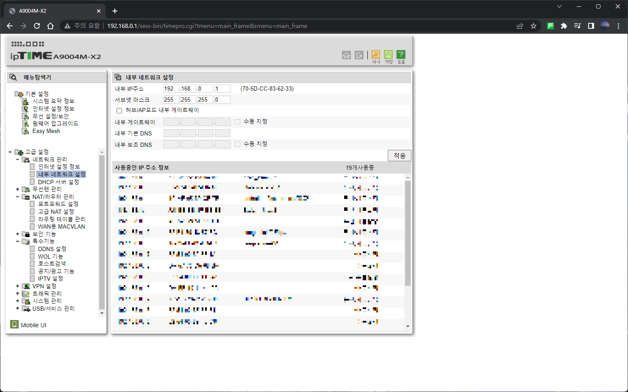Expand the 무선랜 관리 tree node
Image resolution: width=628 pixels, height=392 pixels.
(x=17, y=189)
